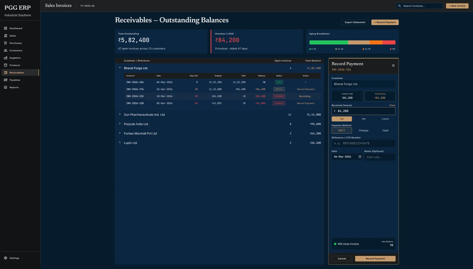473x269 pixels.
Task: Select the Invoice Total ₹84,200 card
Action: (x=347, y=96)
